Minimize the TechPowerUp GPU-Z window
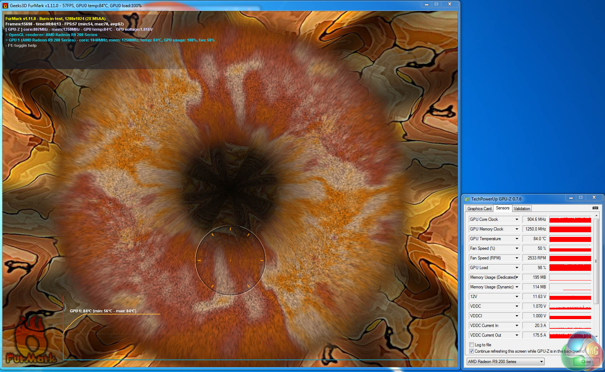 [x=571, y=198]
